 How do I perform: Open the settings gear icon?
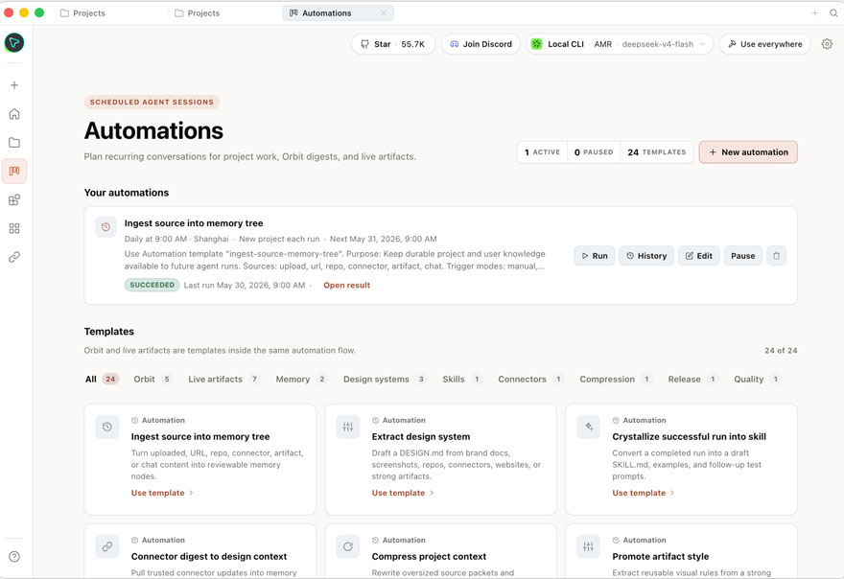(x=827, y=44)
